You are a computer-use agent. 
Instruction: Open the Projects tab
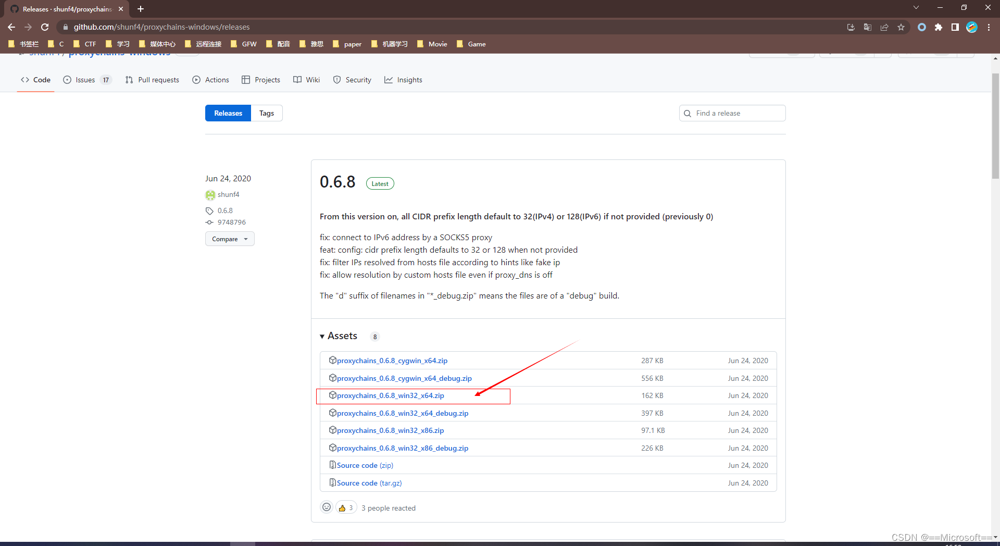click(261, 80)
